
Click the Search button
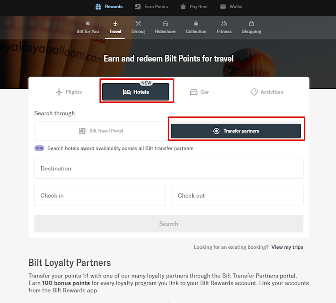point(169,224)
